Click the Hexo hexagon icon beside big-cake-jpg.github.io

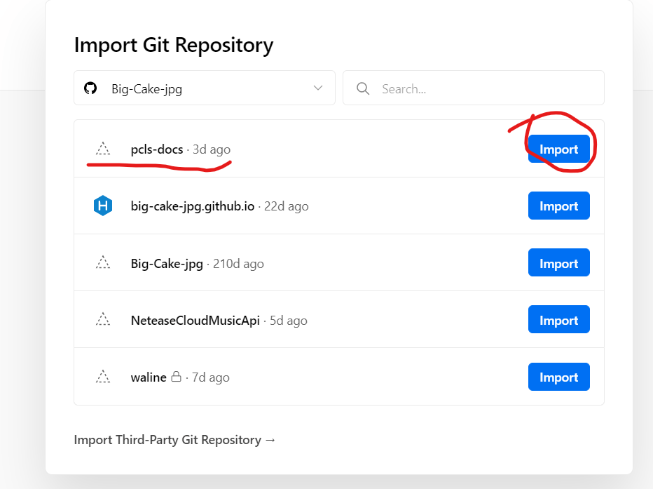point(103,206)
